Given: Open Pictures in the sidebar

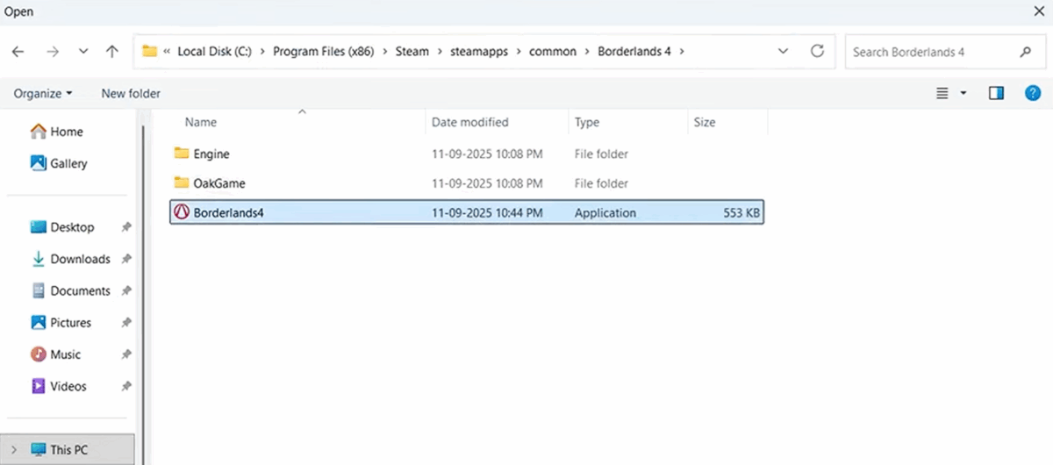Looking at the screenshot, I should coord(70,323).
